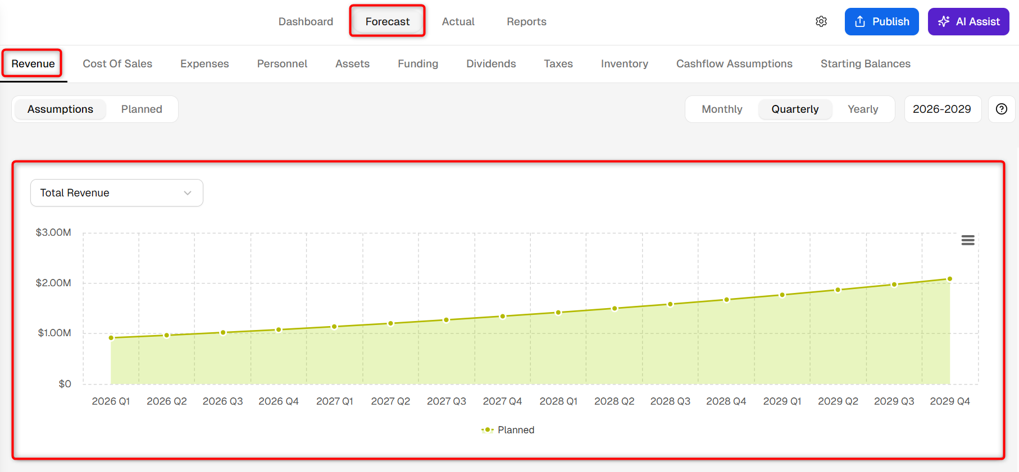
Task: Open the Expenses tab
Action: pos(204,63)
